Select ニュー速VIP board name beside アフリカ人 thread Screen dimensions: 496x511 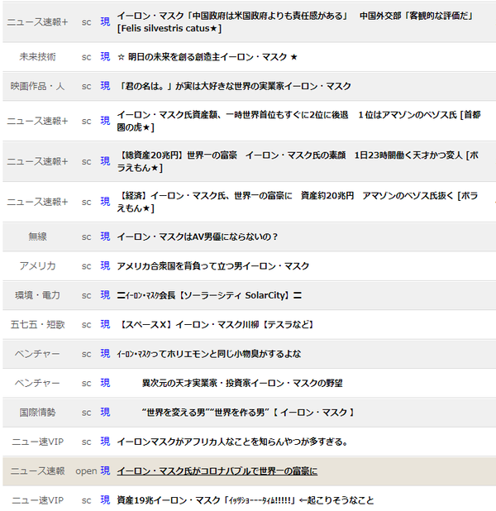(x=37, y=442)
